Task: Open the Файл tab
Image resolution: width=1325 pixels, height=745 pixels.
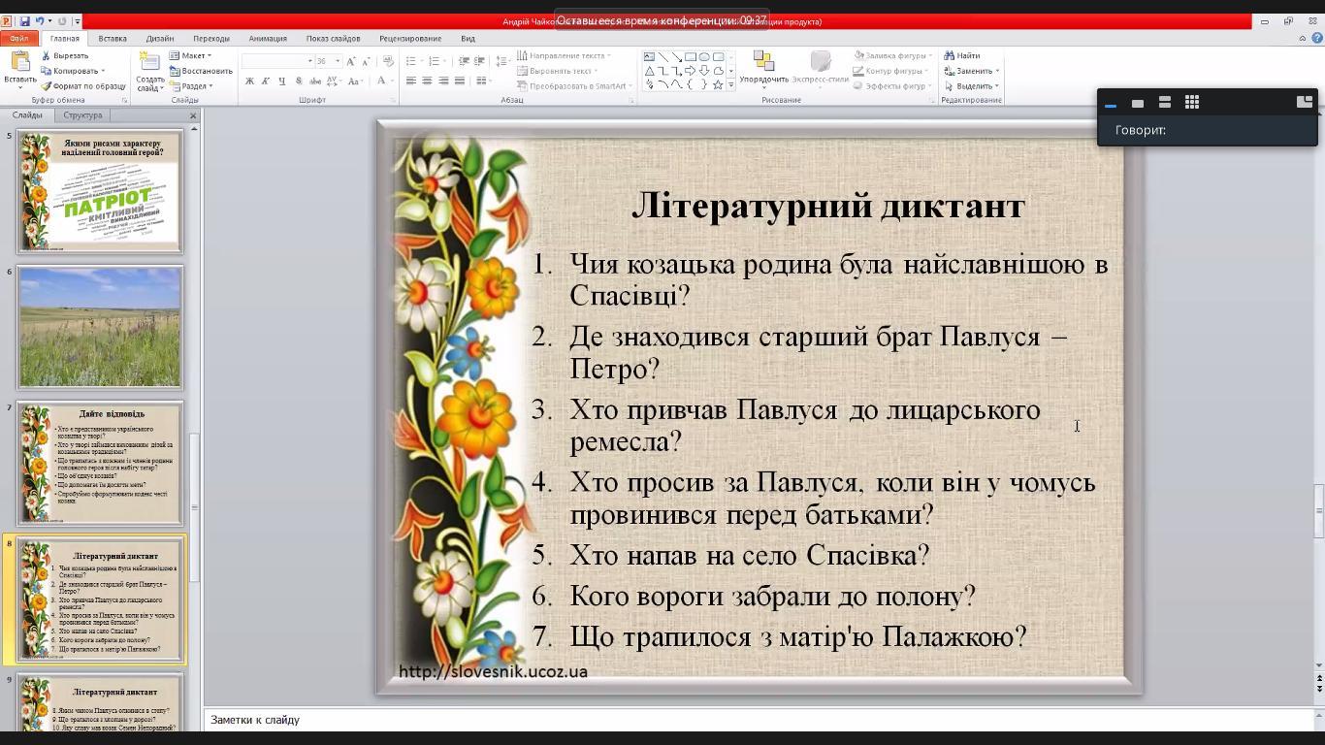Action: pyautogui.click(x=18, y=39)
